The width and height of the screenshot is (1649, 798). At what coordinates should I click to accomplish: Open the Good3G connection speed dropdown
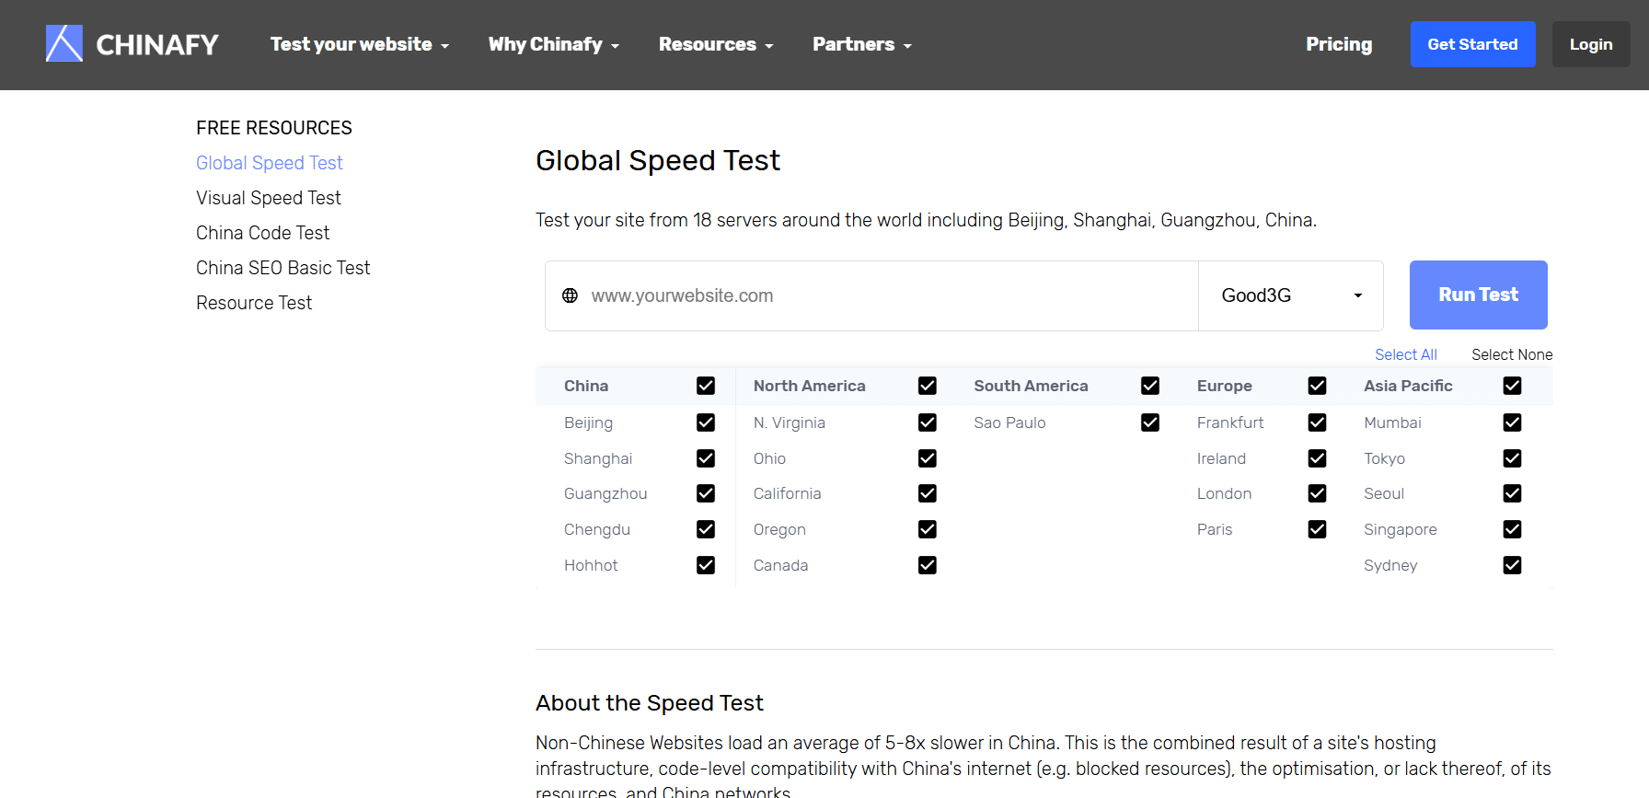pos(1290,295)
